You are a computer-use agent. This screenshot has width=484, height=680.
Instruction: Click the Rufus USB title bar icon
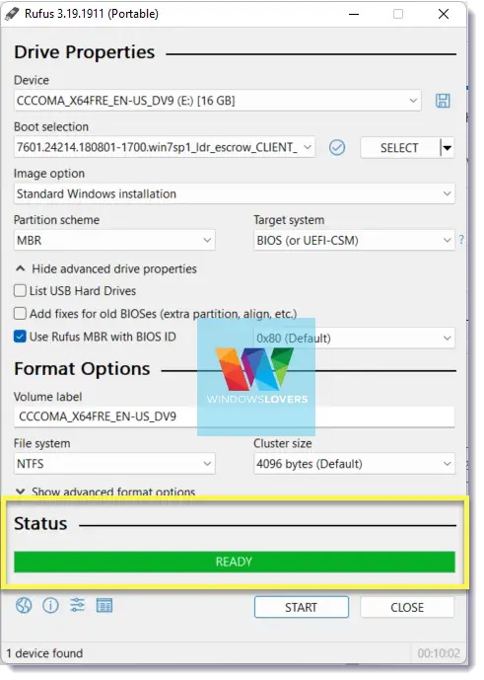pos(12,14)
